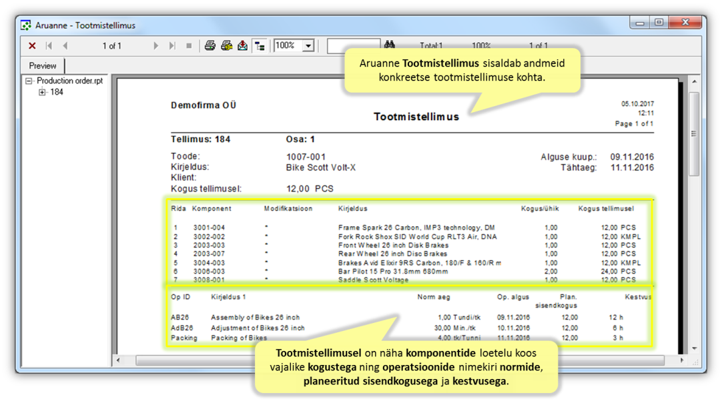Go to the first page of report
The height and width of the screenshot is (401, 722).
click(49, 45)
